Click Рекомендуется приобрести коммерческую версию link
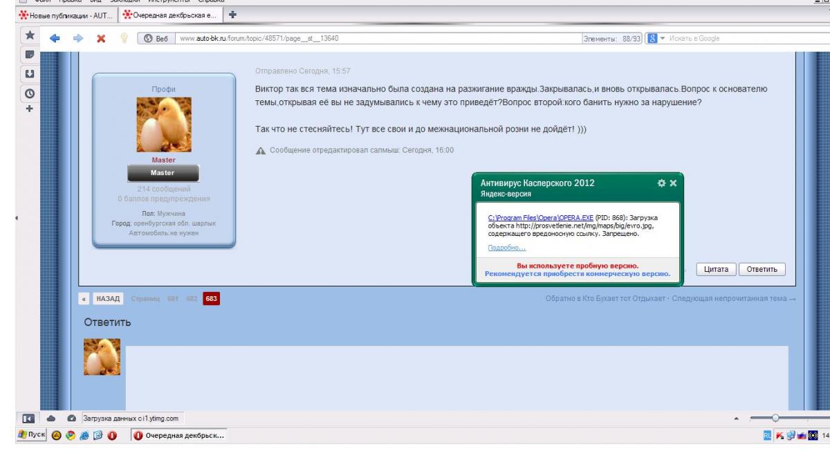Screen dimensions: 830x467 (x=578, y=274)
